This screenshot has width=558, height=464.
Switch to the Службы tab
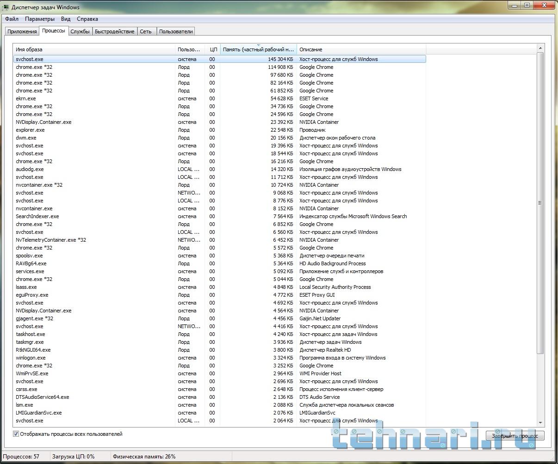pos(80,31)
